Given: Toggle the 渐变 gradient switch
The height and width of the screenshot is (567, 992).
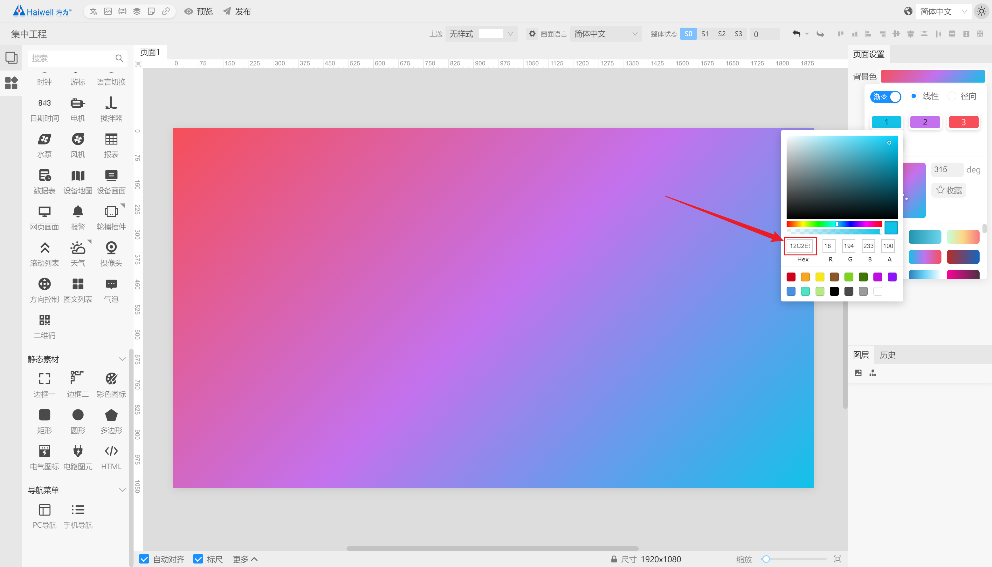Looking at the screenshot, I should point(885,96).
